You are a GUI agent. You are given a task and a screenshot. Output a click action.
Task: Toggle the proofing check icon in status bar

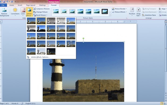tap(22, 103)
